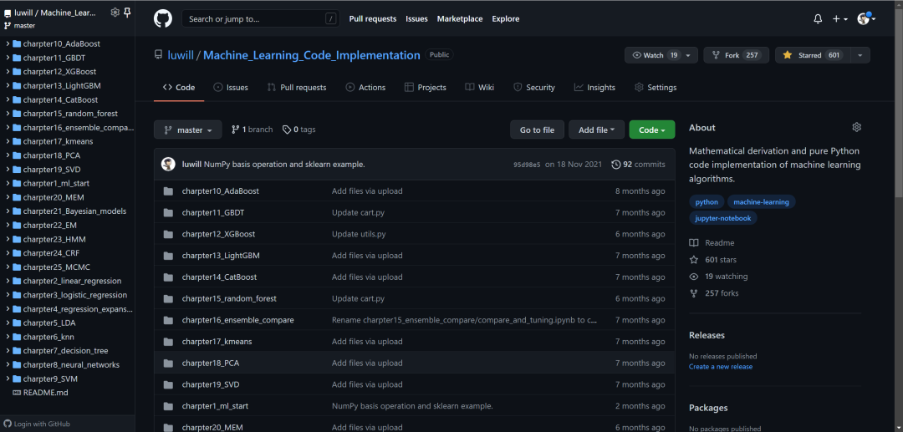Open the Add file dropdown
This screenshot has width=903, height=432.
597,130
